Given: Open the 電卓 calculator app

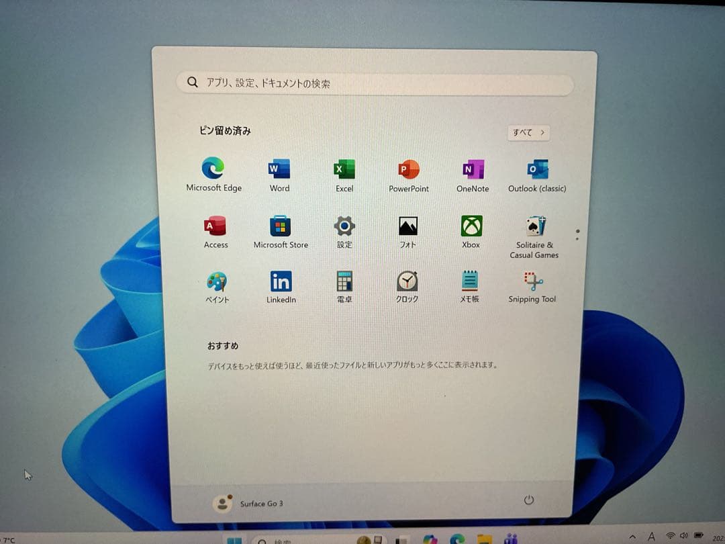Looking at the screenshot, I should (x=344, y=281).
